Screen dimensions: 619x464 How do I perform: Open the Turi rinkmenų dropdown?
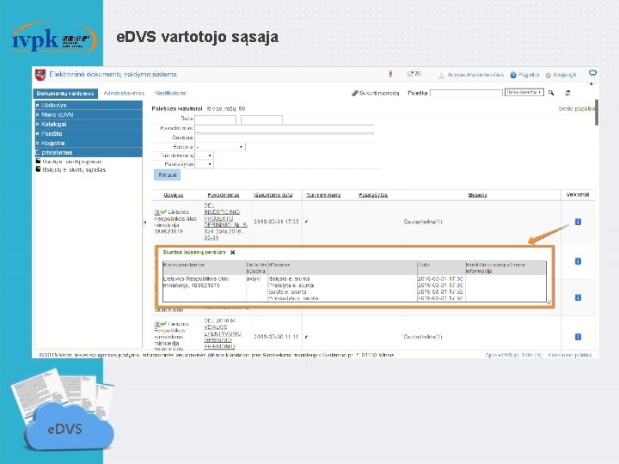pos(204,156)
